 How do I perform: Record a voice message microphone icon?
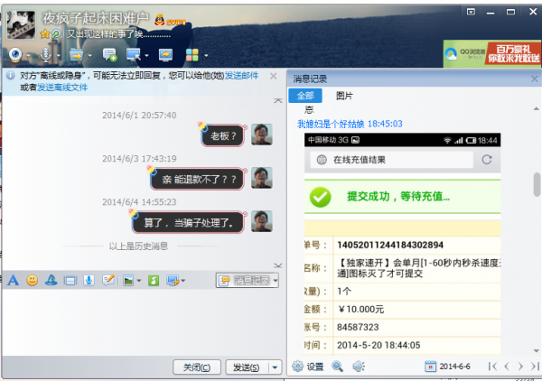89,281
